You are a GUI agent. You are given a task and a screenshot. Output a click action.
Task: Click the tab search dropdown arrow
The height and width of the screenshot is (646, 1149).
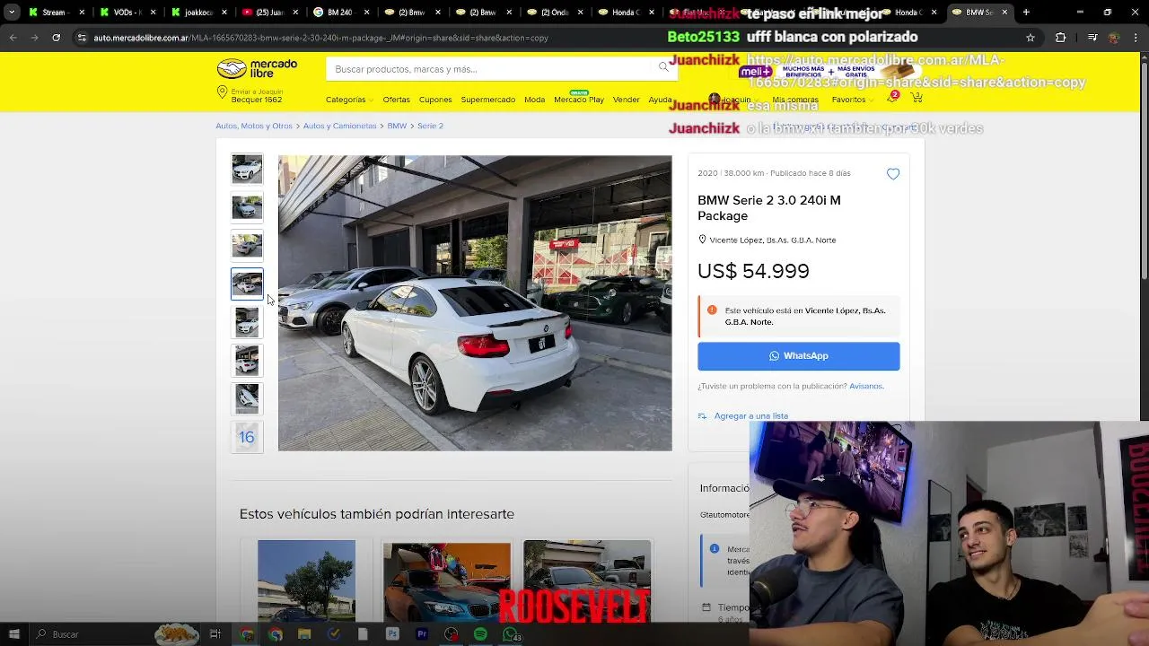(x=12, y=13)
